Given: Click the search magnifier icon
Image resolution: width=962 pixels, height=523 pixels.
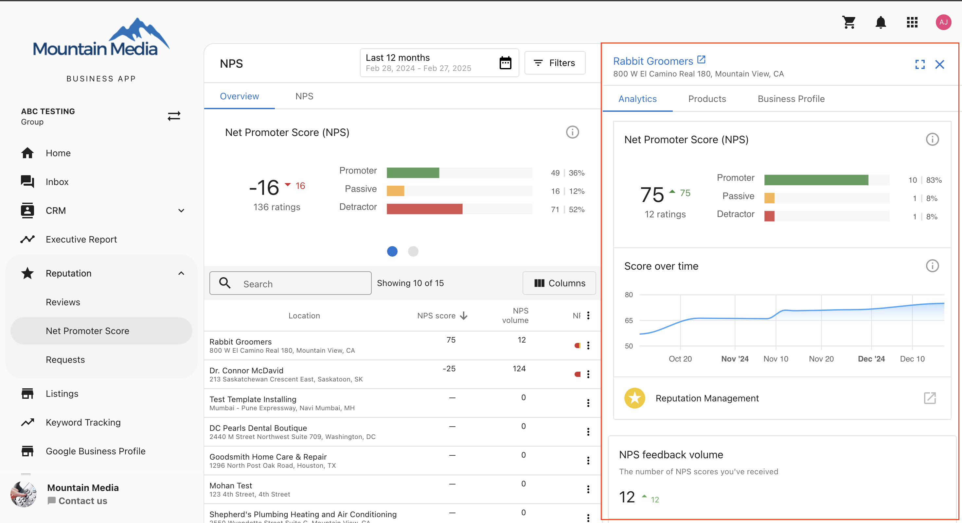Looking at the screenshot, I should click(x=225, y=283).
